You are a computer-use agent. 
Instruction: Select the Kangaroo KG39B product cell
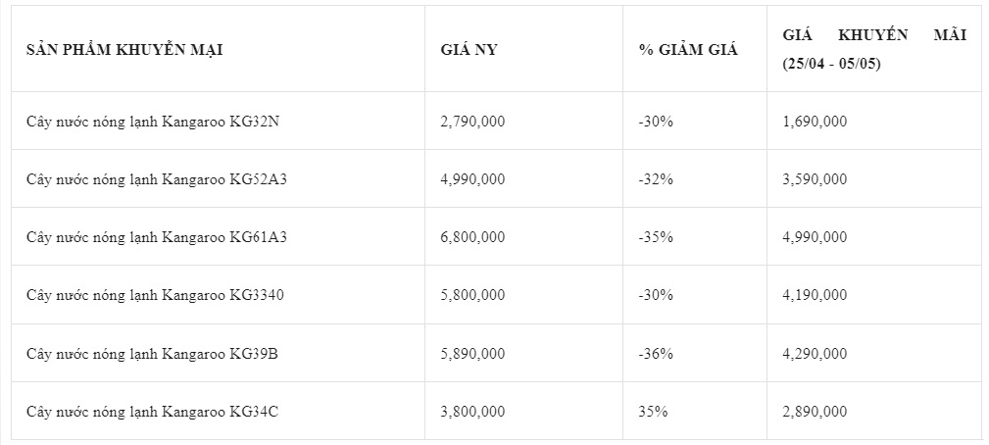coord(152,353)
